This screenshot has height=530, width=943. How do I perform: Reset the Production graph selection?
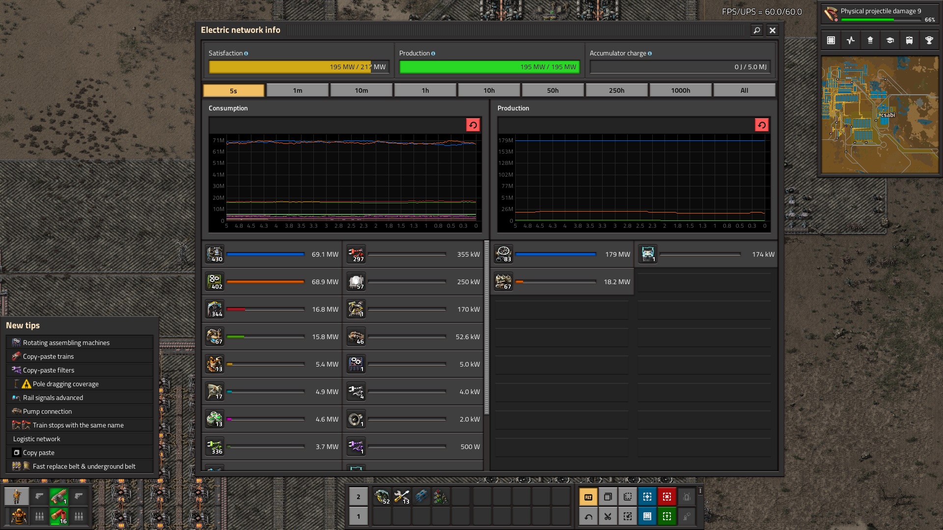point(762,125)
